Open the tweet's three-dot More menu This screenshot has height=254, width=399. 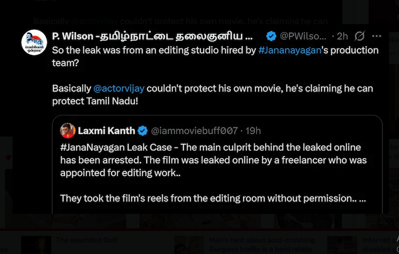[x=377, y=36]
